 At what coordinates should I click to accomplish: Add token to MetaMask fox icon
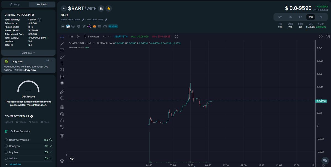coord(95,26)
